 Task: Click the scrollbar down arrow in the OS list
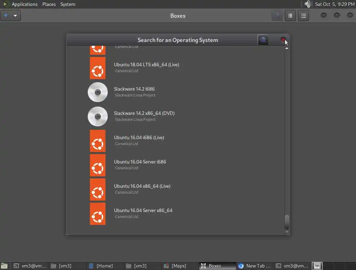[287, 232]
